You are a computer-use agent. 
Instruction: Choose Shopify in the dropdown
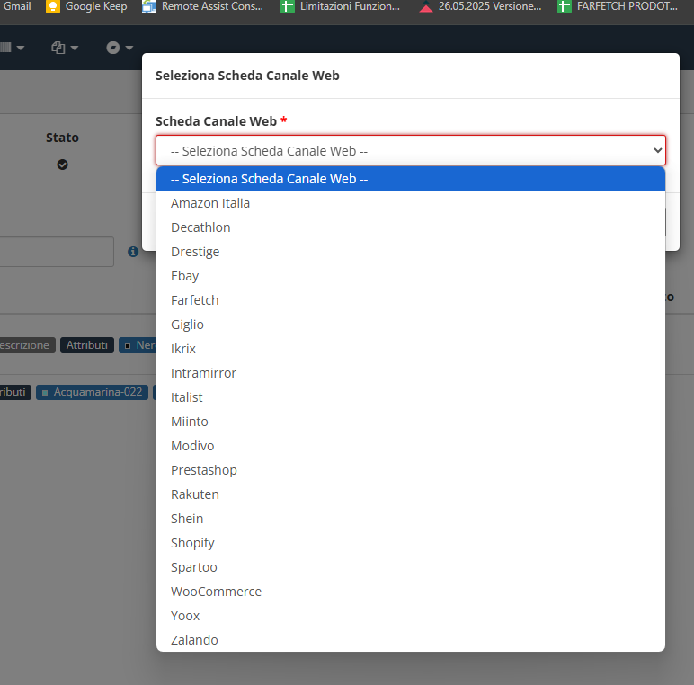coord(410,543)
